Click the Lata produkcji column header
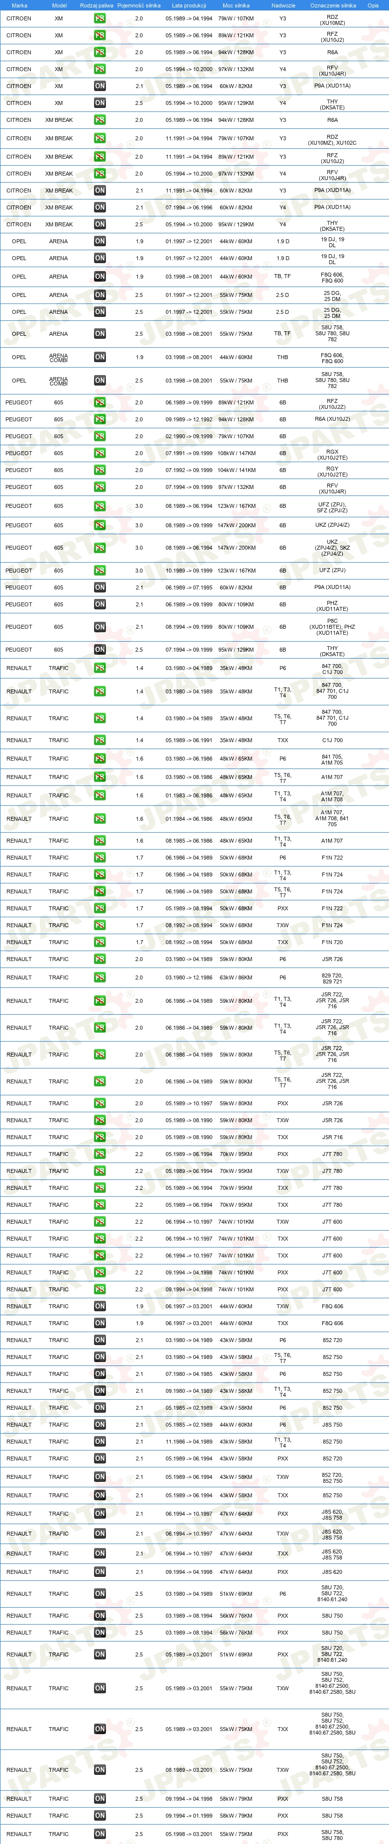 click(189, 5)
